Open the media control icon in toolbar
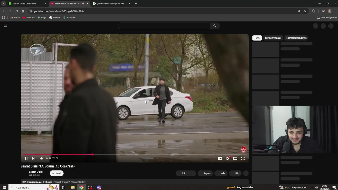Screen dimensions: 338x190 point(323,11)
